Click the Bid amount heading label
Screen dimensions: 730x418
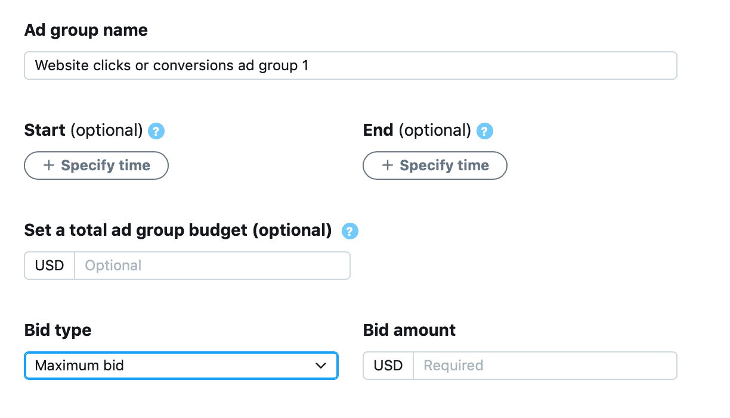click(x=409, y=330)
